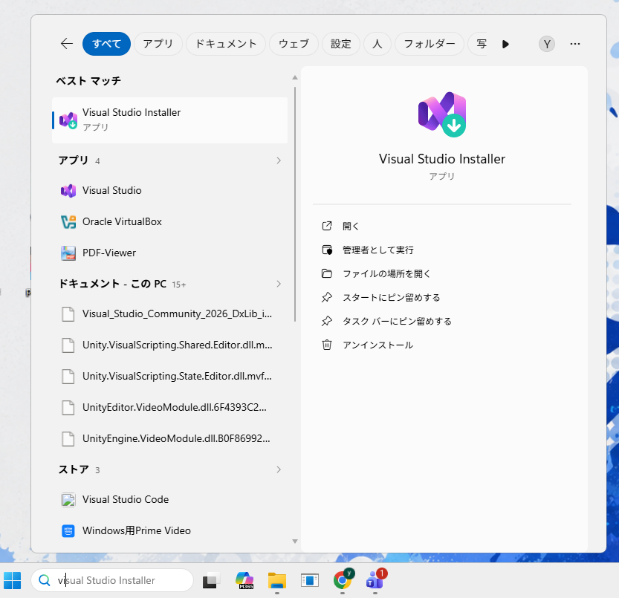Viewport: 619px width, 598px height.
Task: Expand the アプリ results section chevron
Action: pos(279,160)
